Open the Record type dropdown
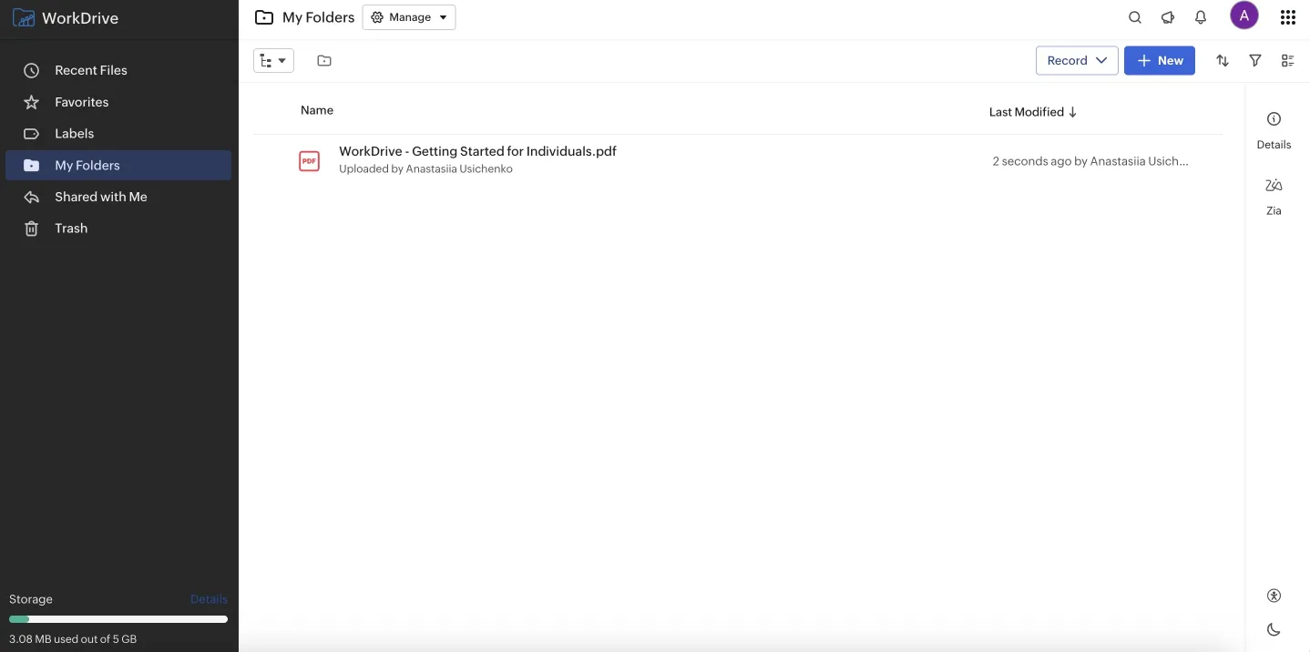This screenshot has height=652, width=1310. 1076,60
